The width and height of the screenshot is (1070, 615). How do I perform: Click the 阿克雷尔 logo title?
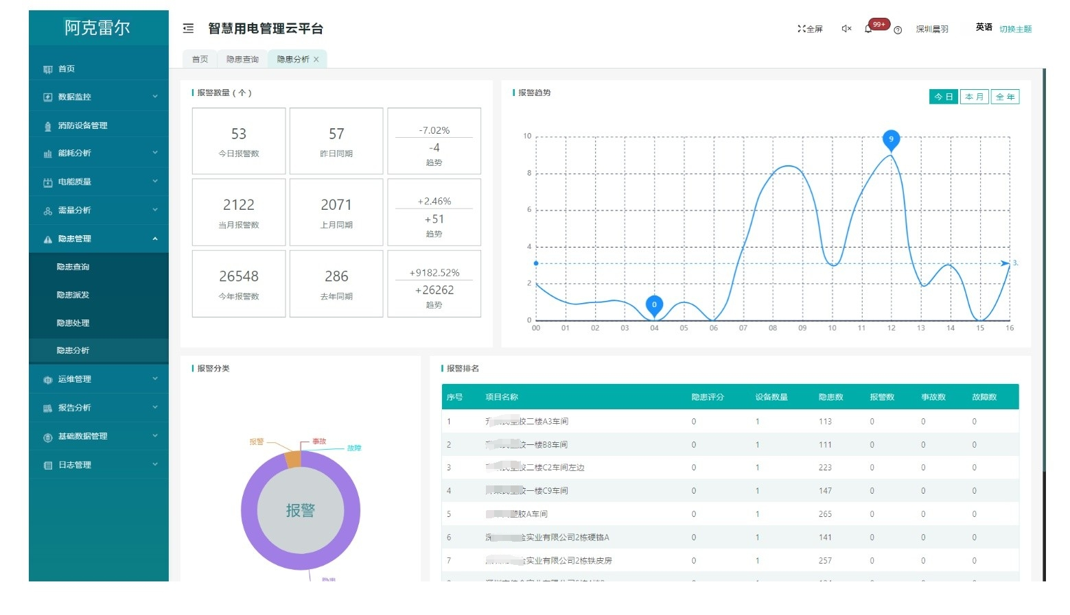coord(97,27)
